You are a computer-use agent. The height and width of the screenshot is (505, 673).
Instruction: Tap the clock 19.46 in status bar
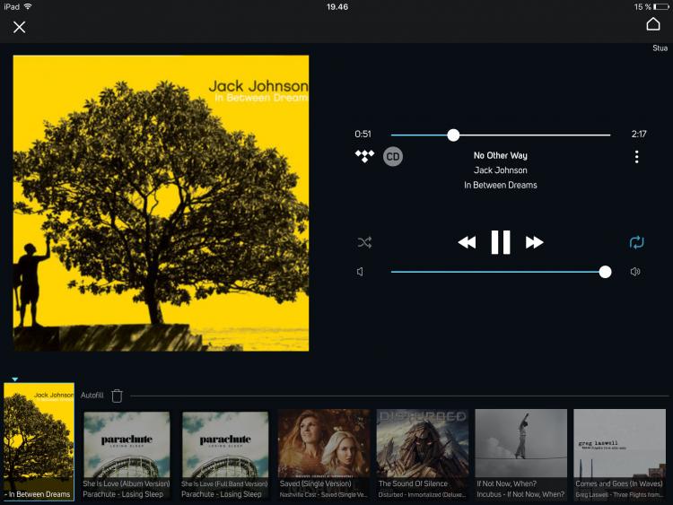336,7
